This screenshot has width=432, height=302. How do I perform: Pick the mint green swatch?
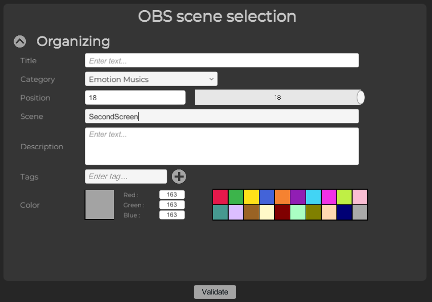298,212
